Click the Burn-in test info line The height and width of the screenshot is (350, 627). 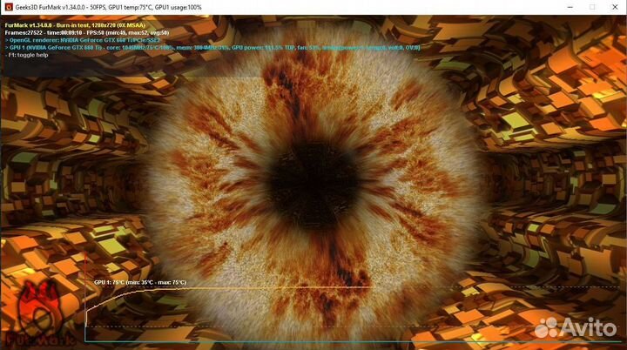(x=75, y=25)
